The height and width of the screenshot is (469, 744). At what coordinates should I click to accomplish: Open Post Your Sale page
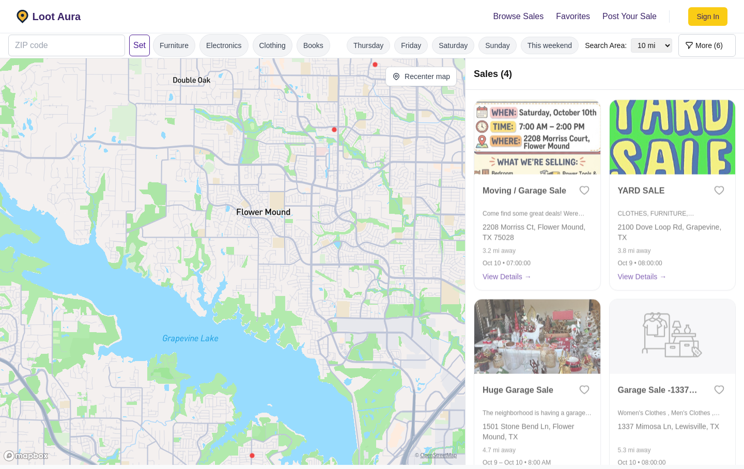[629, 17]
